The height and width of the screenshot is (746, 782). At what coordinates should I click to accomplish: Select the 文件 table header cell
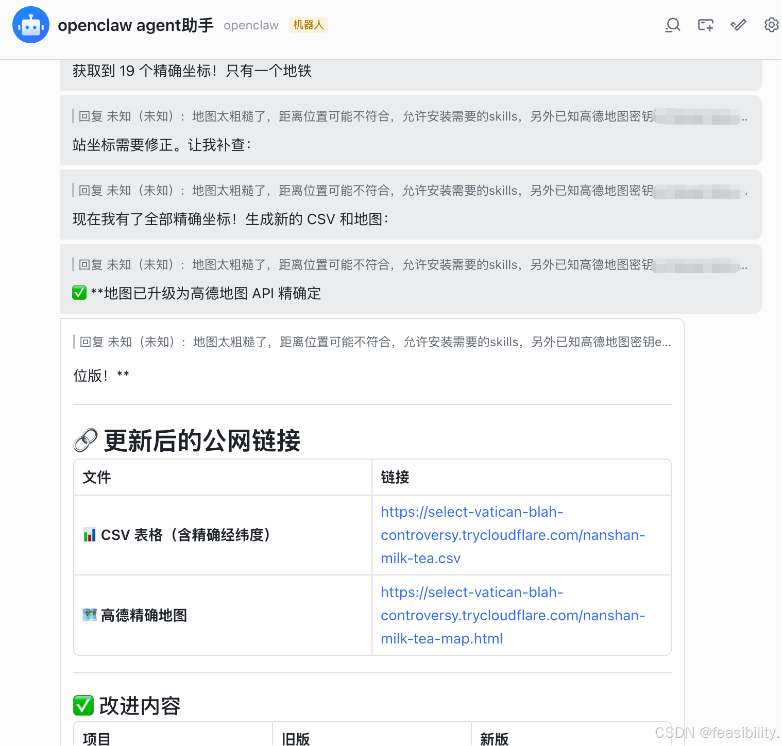(97, 477)
